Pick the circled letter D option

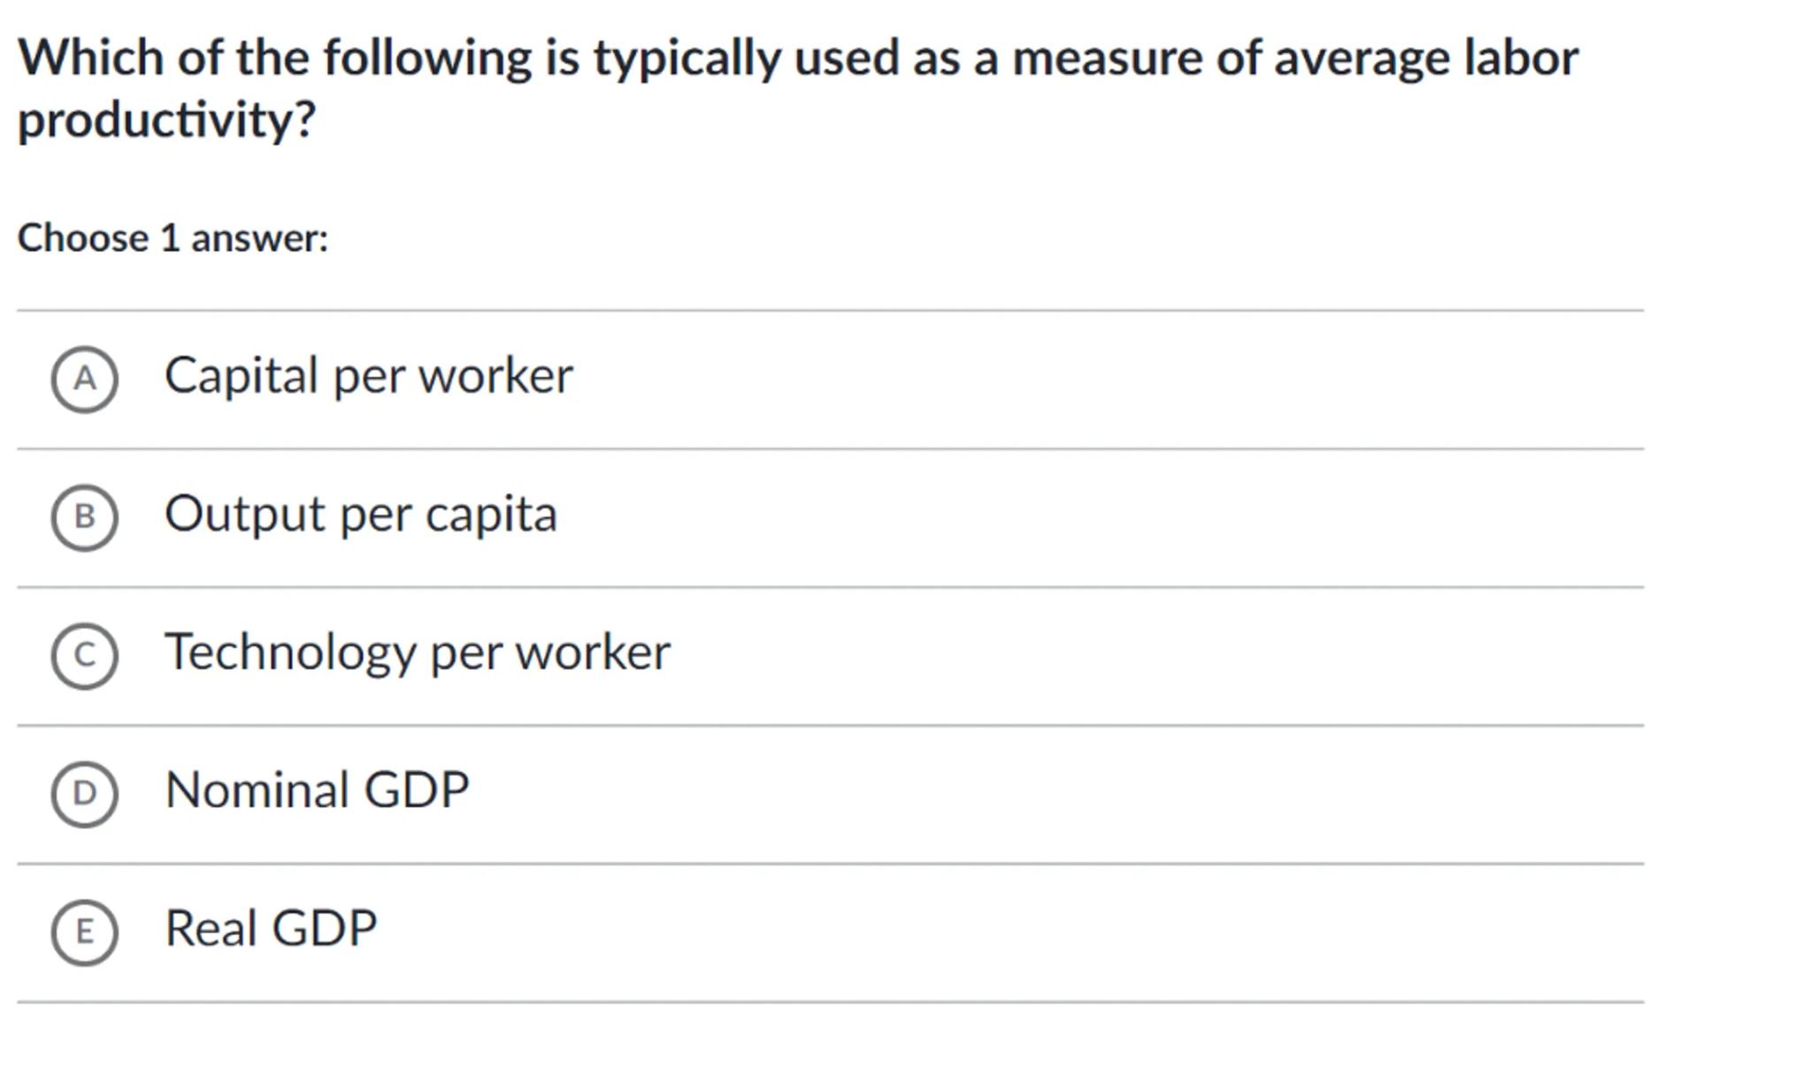(84, 793)
